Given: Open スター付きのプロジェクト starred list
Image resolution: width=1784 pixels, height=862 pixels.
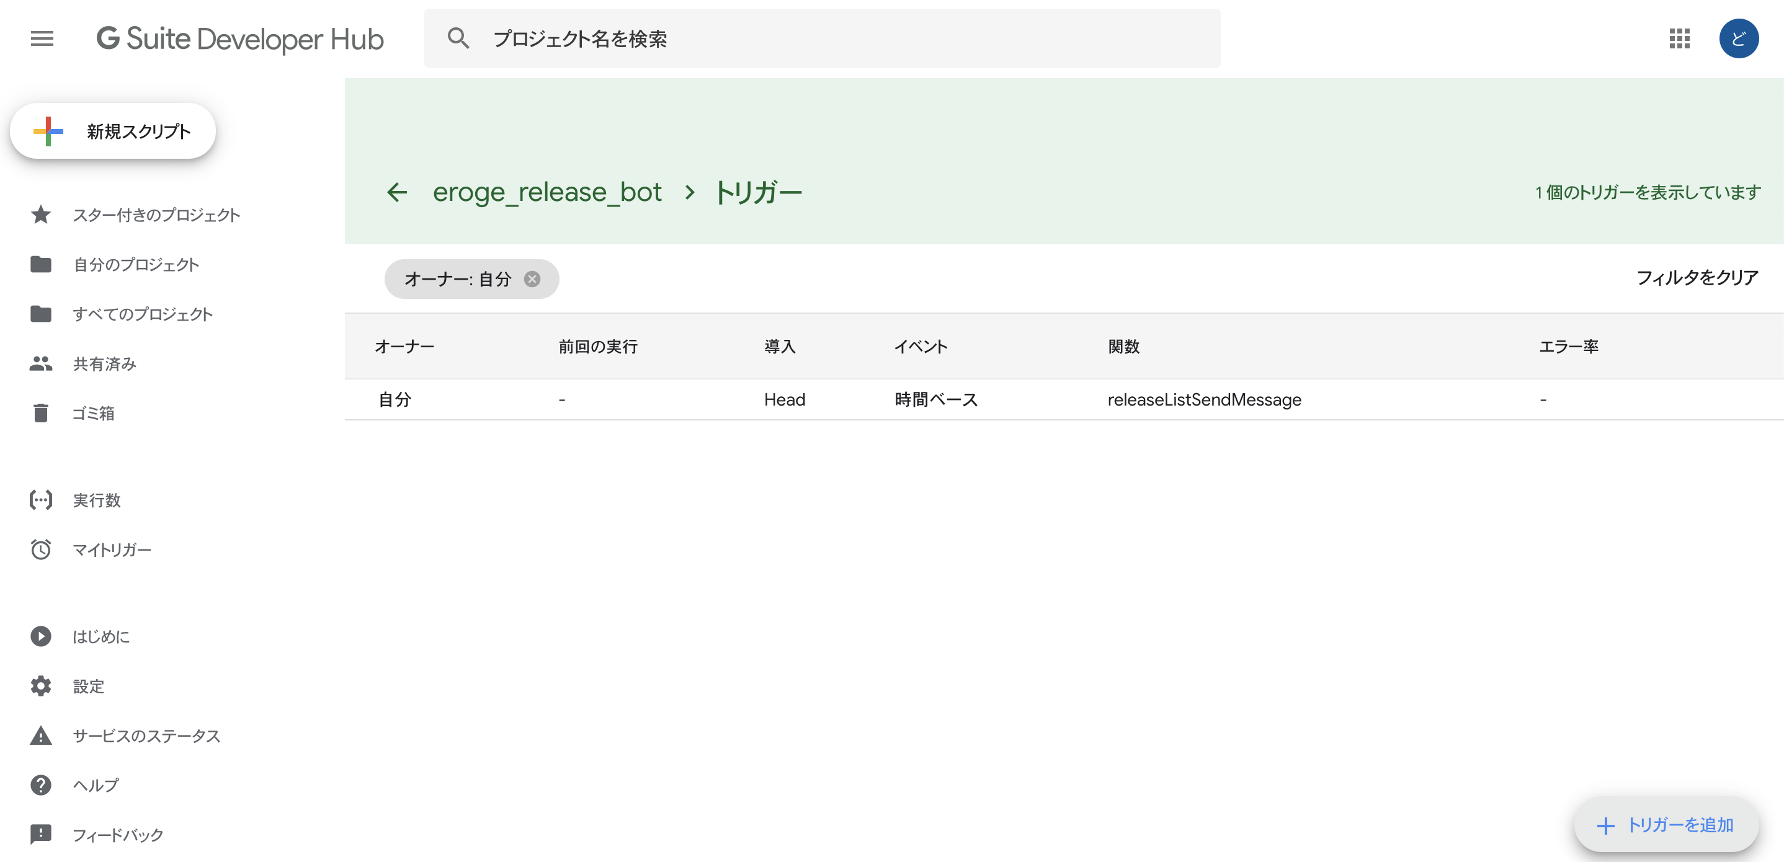Looking at the screenshot, I should pos(156,215).
